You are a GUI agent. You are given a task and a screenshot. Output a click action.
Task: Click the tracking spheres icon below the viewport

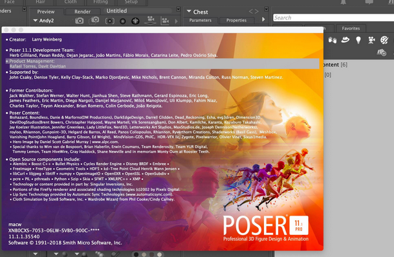(x=100, y=254)
